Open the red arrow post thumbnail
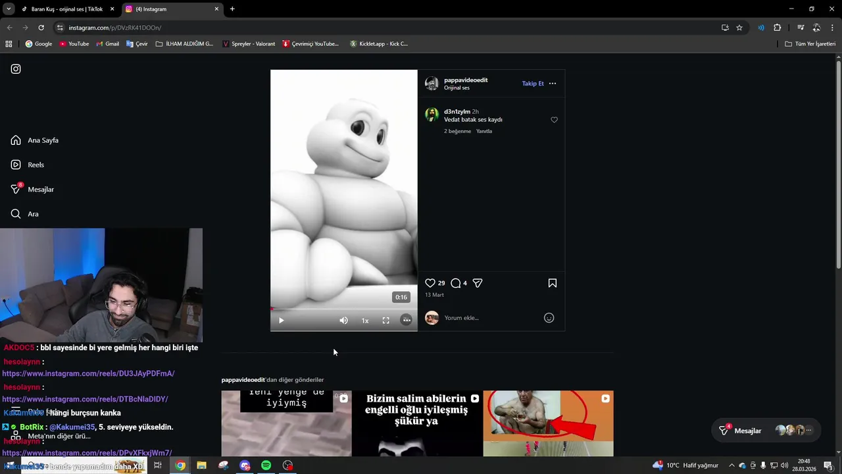842x474 pixels. tap(548, 423)
